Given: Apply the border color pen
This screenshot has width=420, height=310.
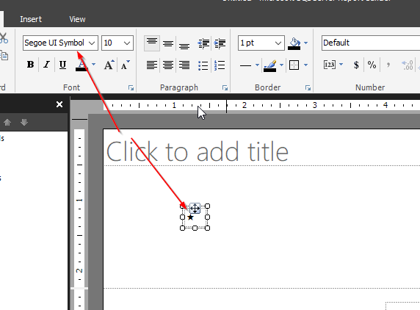Looking at the screenshot, I should coord(270,65).
